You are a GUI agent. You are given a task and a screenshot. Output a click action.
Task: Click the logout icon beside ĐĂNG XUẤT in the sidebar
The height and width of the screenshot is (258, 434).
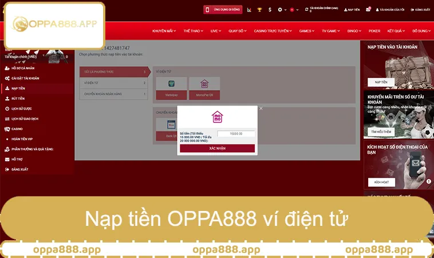pyautogui.click(x=7, y=169)
